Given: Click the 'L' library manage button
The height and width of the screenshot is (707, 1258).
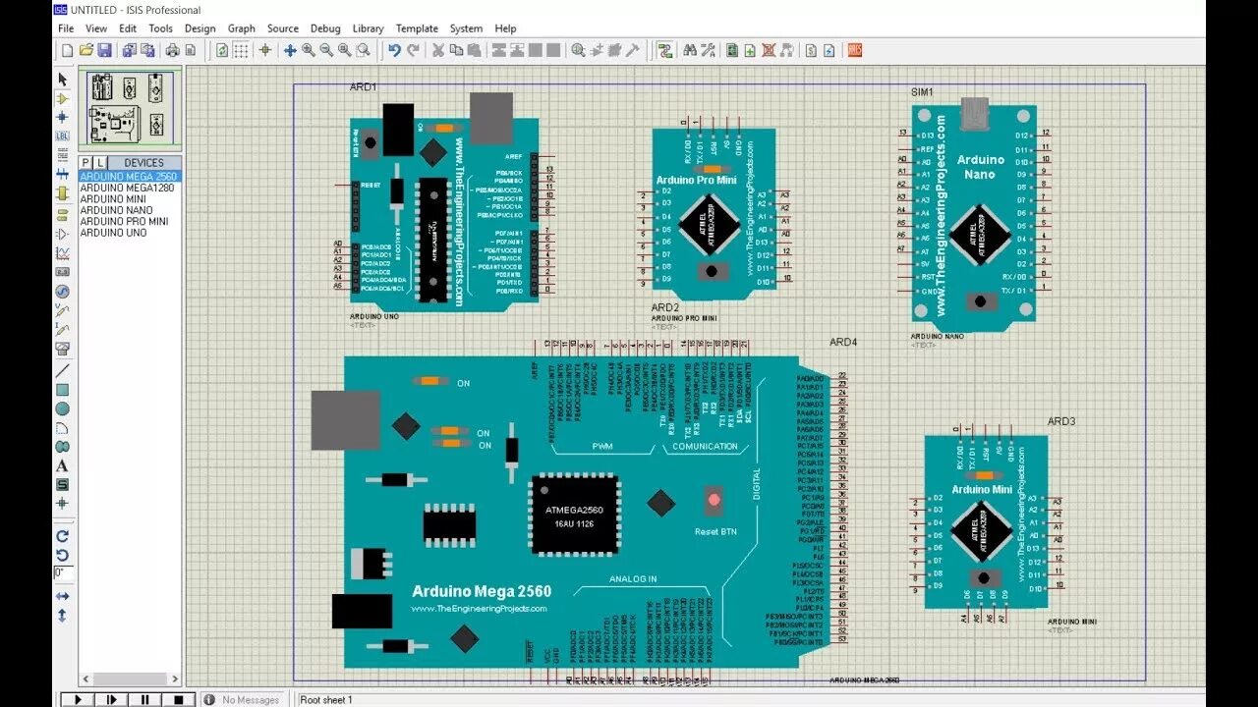Looking at the screenshot, I should tap(100, 162).
